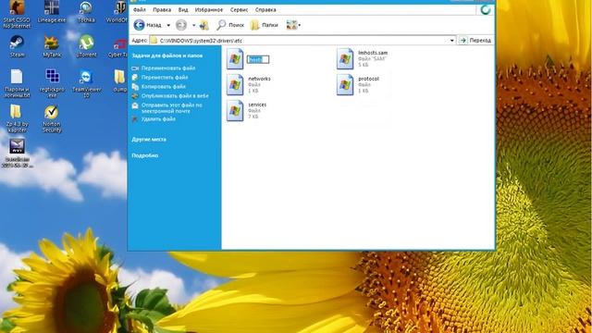This screenshot has height=333, width=592.
Task: Open the forward history dropdown arrow
Action: click(193, 25)
